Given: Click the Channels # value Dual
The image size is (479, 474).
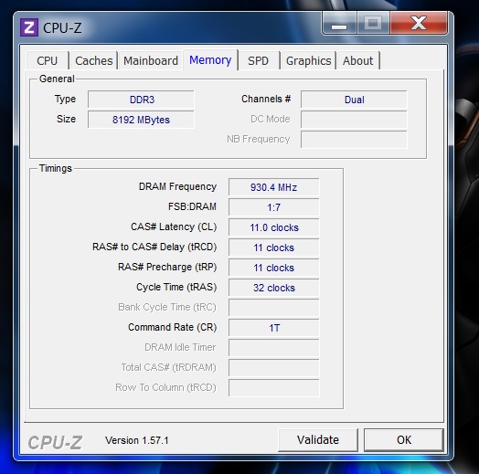Looking at the screenshot, I should [x=354, y=100].
